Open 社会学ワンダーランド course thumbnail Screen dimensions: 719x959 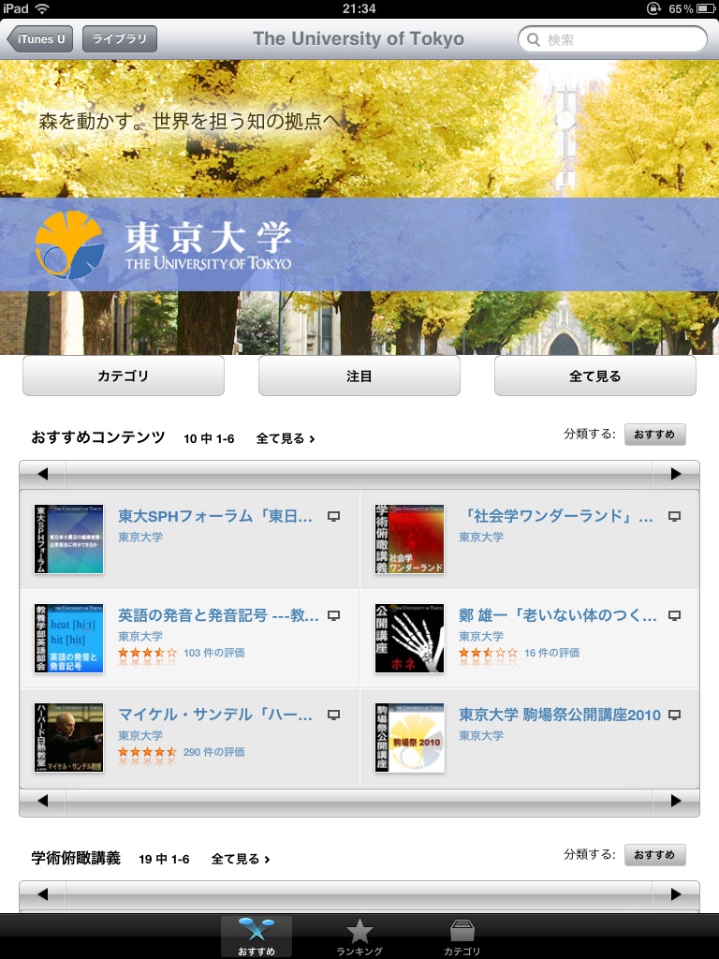[x=410, y=539]
